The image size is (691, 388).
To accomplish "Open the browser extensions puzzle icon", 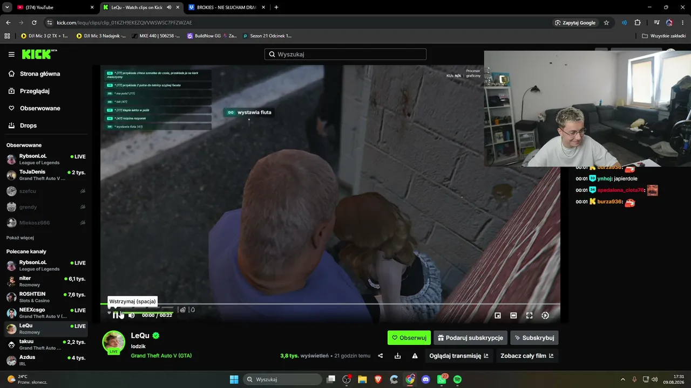I will pyautogui.click(x=638, y=23).
